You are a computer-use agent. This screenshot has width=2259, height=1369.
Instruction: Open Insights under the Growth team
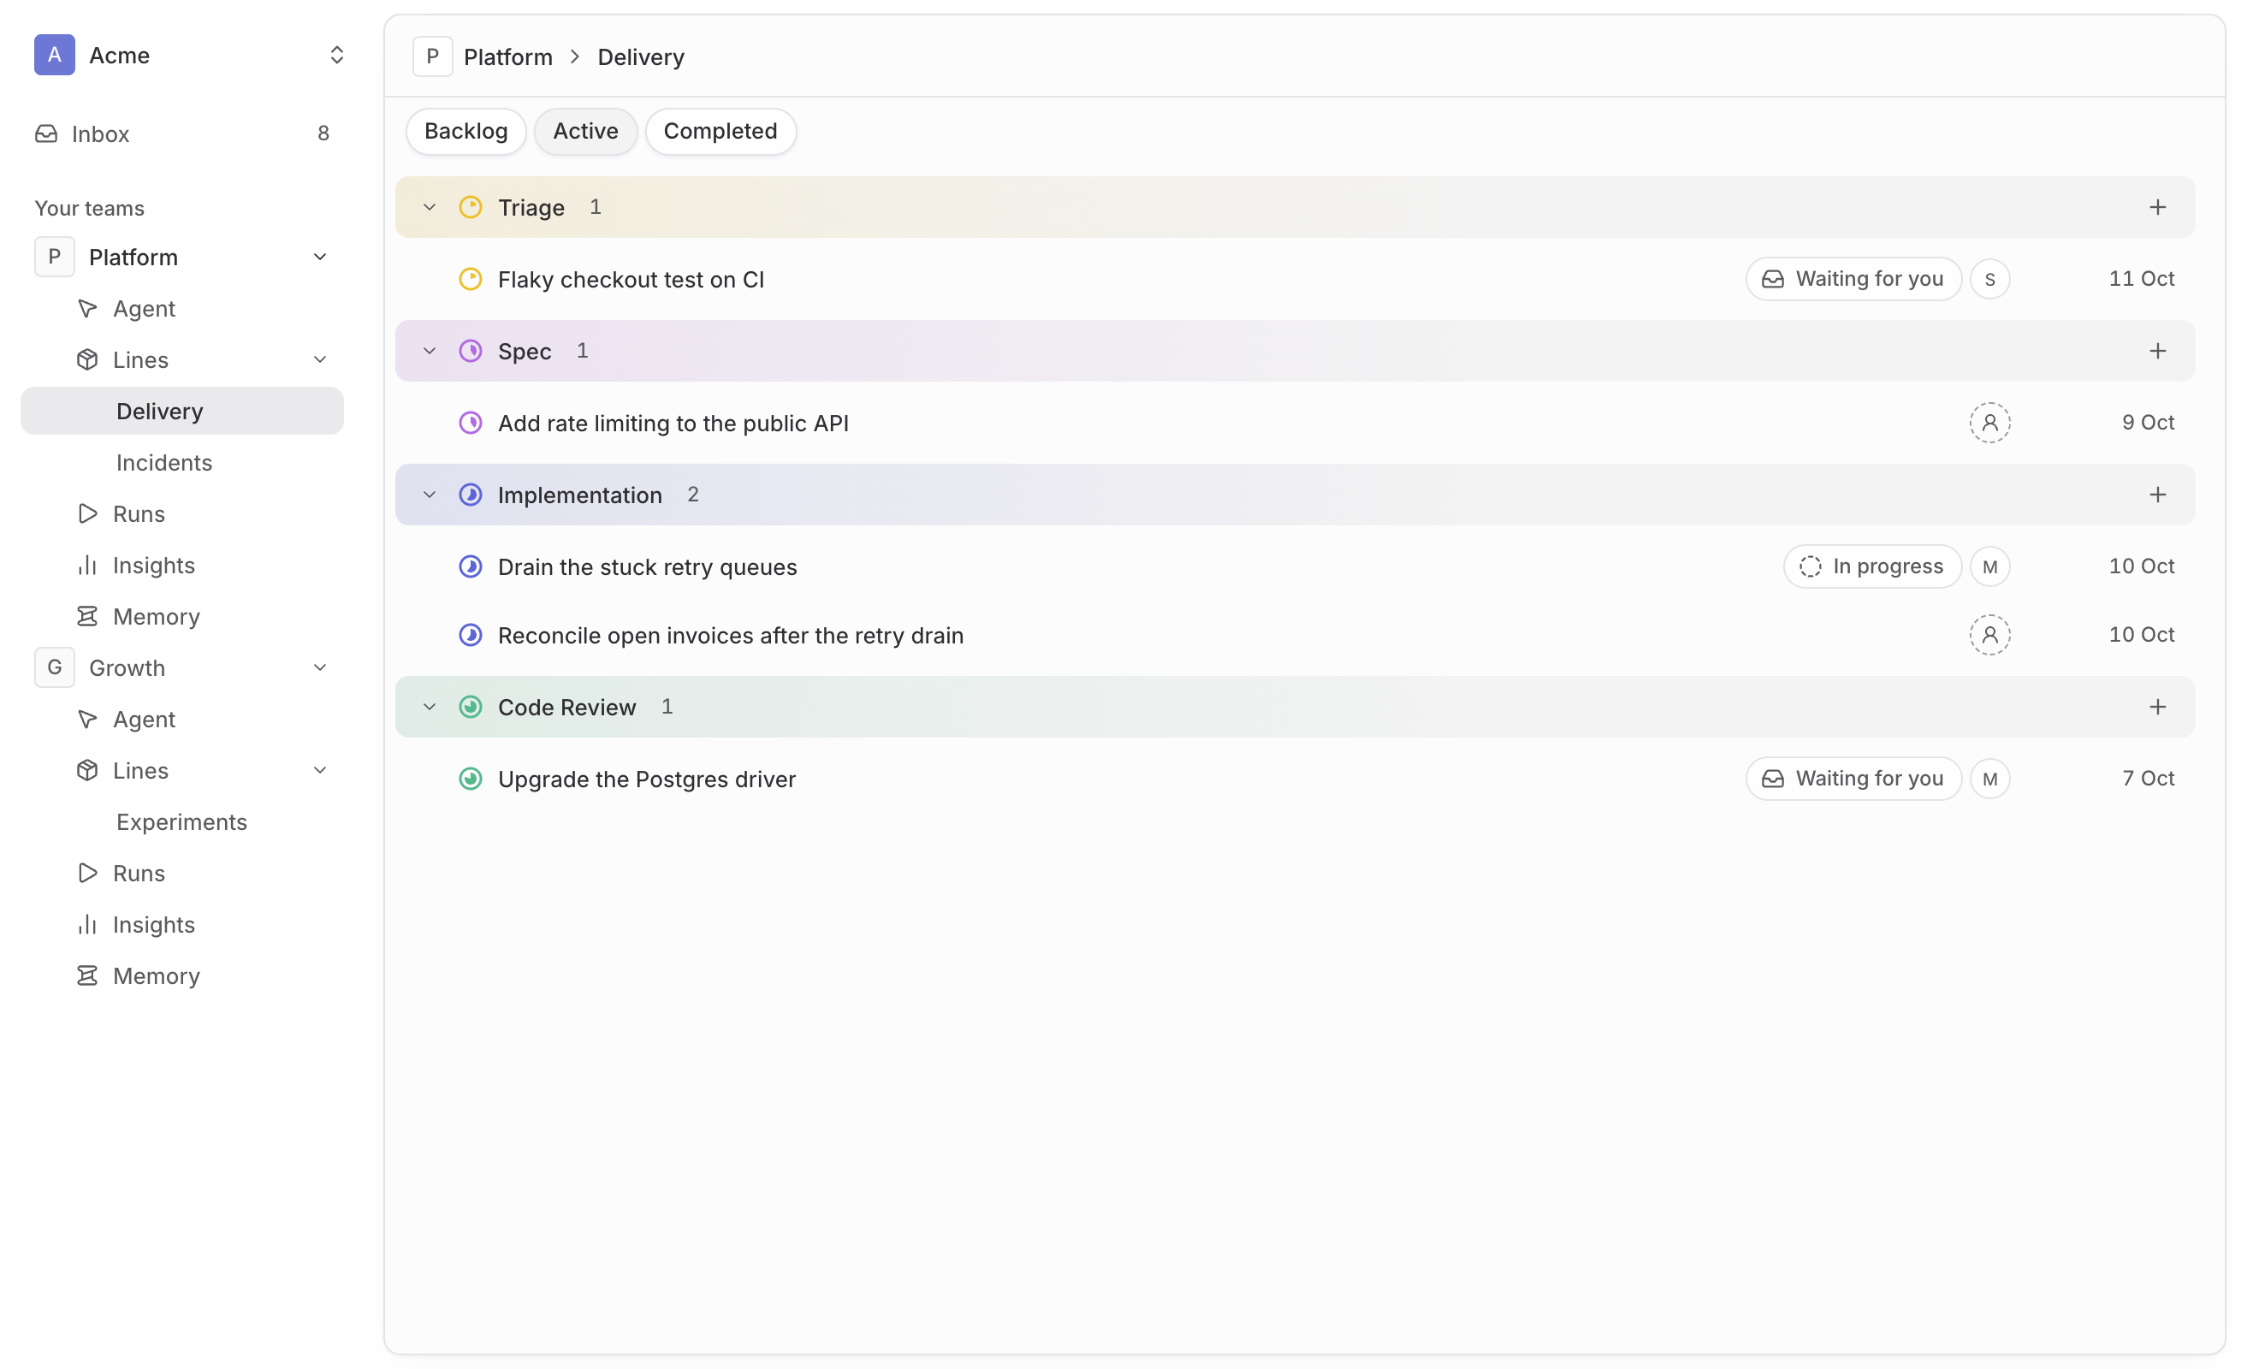(182, 924)
